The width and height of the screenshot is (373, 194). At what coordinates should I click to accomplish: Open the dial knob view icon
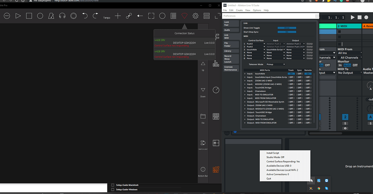[216, 90]
